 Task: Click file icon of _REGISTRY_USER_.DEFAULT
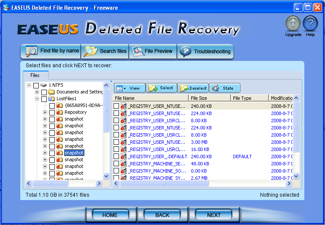coord(124,156)
